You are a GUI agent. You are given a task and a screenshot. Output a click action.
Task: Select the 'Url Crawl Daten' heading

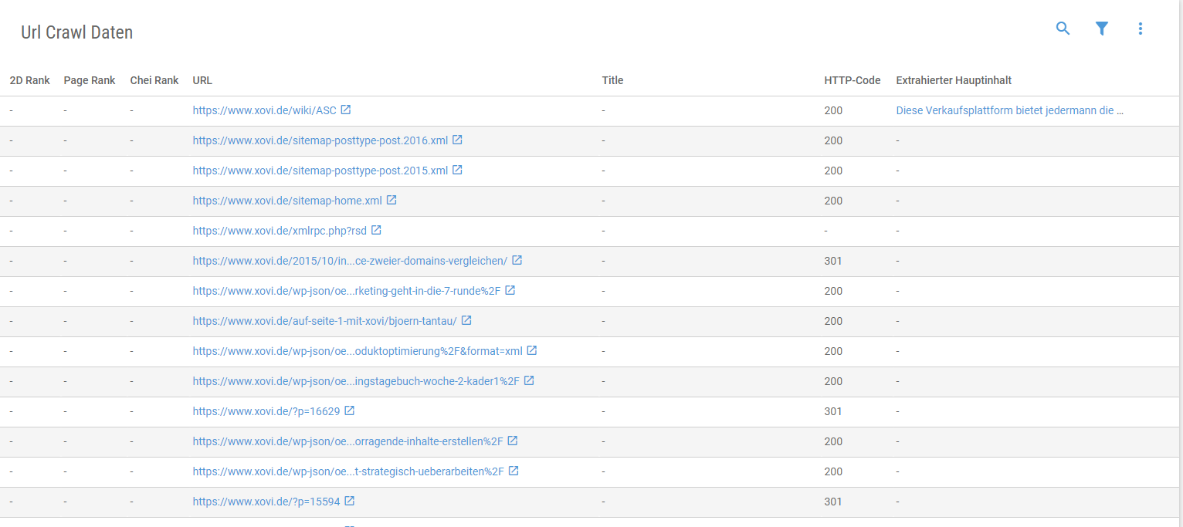click(77, 32)
